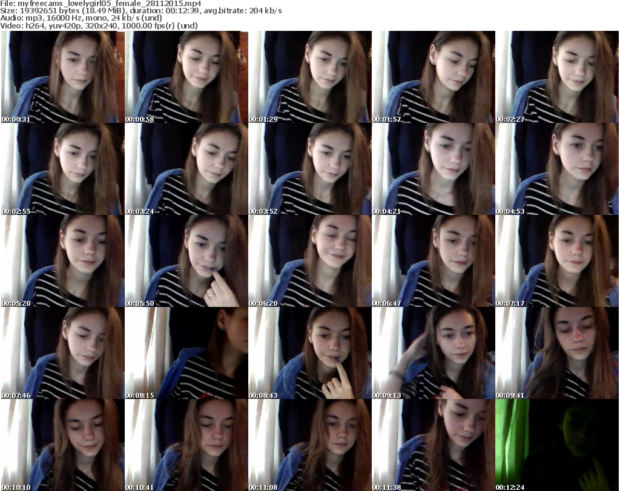Click the 'Video: h264, yuv420p' line
Image resolution: width=620 pixels, height=491 pixels.
(x=99, y=25)
